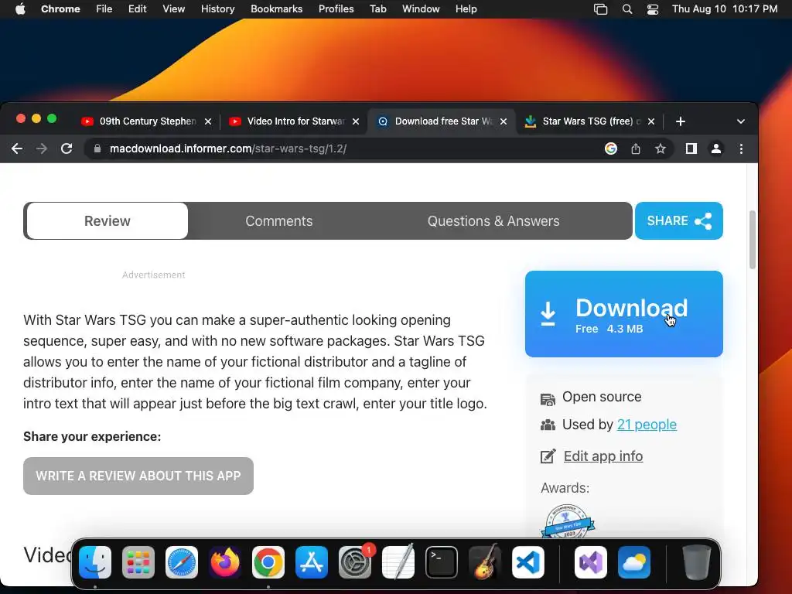Open the Comments tab
The height and width of the screenshot is (594, 792).
point(278,220)
